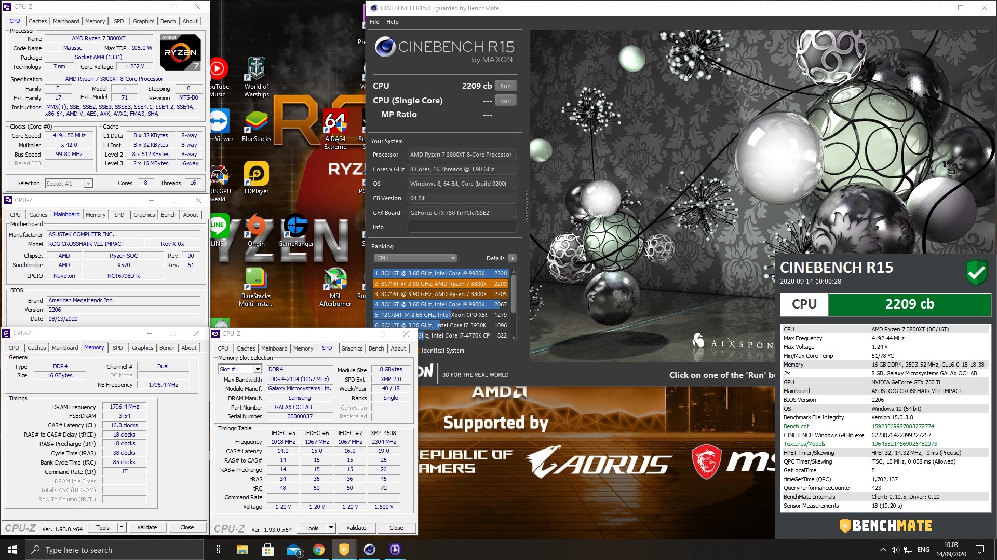Click the BenchMate green verified shield icon
Viewport: 997px width, 560px height.
976,272
